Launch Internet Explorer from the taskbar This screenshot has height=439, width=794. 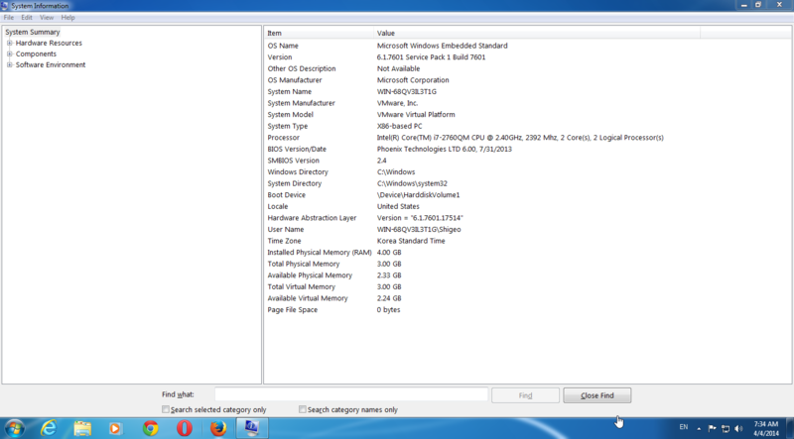coord(49,428)
